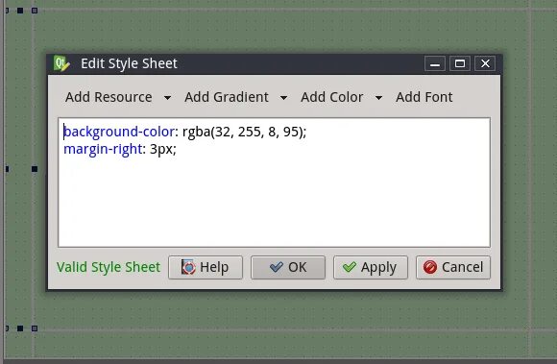The width and height of the screenshot is (557, 364).
Task: Click the green checkmark icon on Apply
Action: click(x=350, y=267)
